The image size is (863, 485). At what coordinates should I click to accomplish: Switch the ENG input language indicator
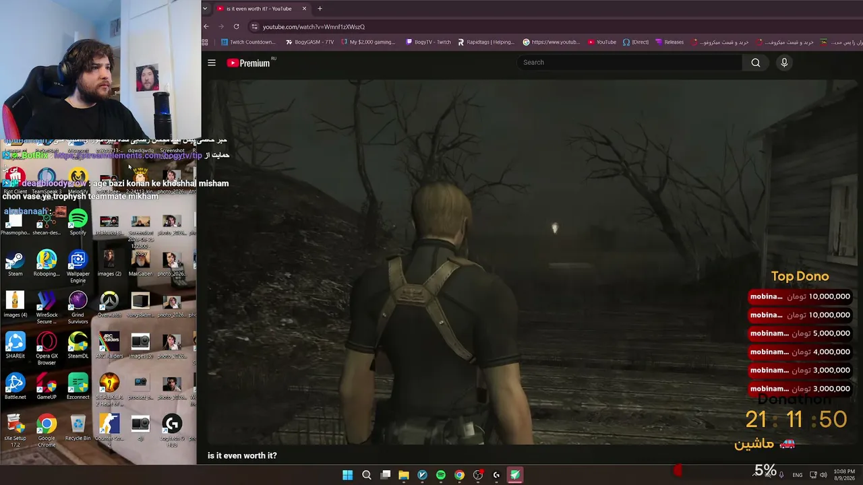point(798,475)
